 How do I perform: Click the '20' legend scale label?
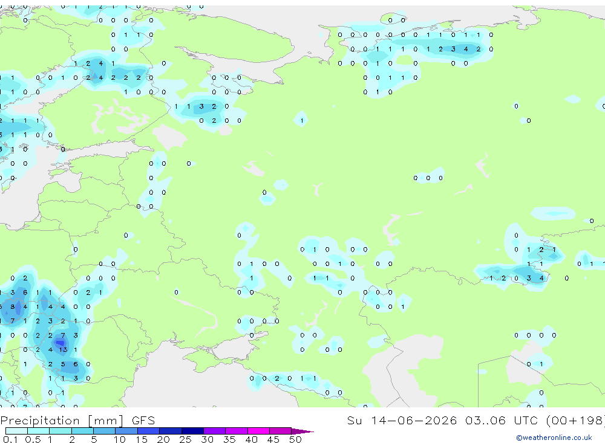[163, 439]
